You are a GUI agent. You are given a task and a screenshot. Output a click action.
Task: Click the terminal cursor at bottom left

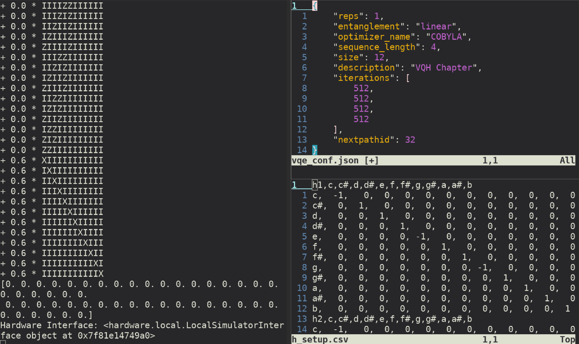[3, 343]
